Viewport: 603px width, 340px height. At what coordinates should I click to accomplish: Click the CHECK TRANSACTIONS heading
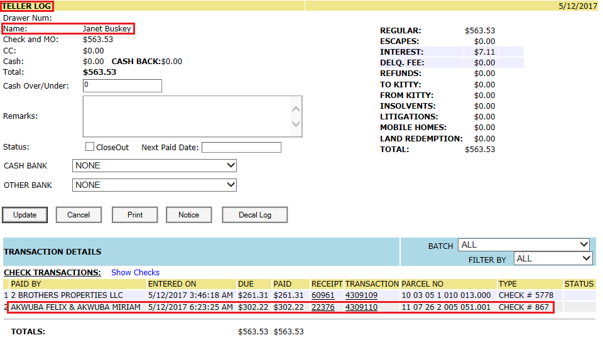[x=52, y=272]
